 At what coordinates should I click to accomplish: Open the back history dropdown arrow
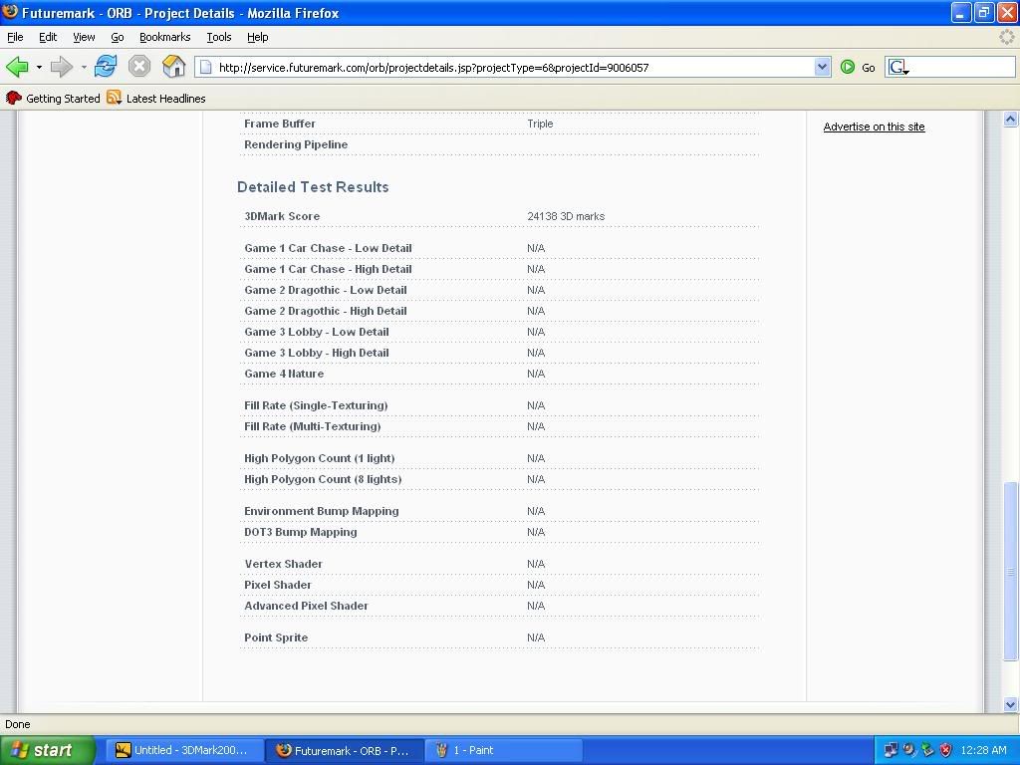(x=39, y=67)
